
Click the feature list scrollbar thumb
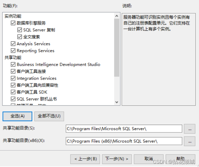coord(117,48)
